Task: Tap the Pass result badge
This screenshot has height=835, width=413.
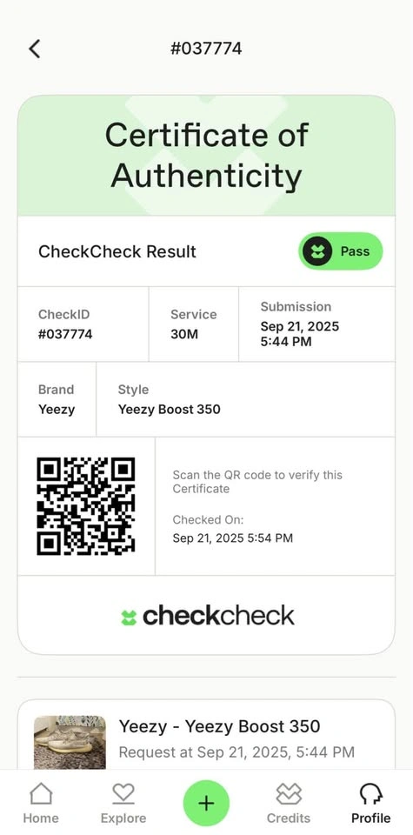Action: 341,251
